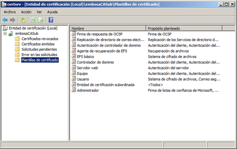The image size is (237, 149).
Task: Click the Refresh toolbar icon
Action: click(x=33, y=20)
